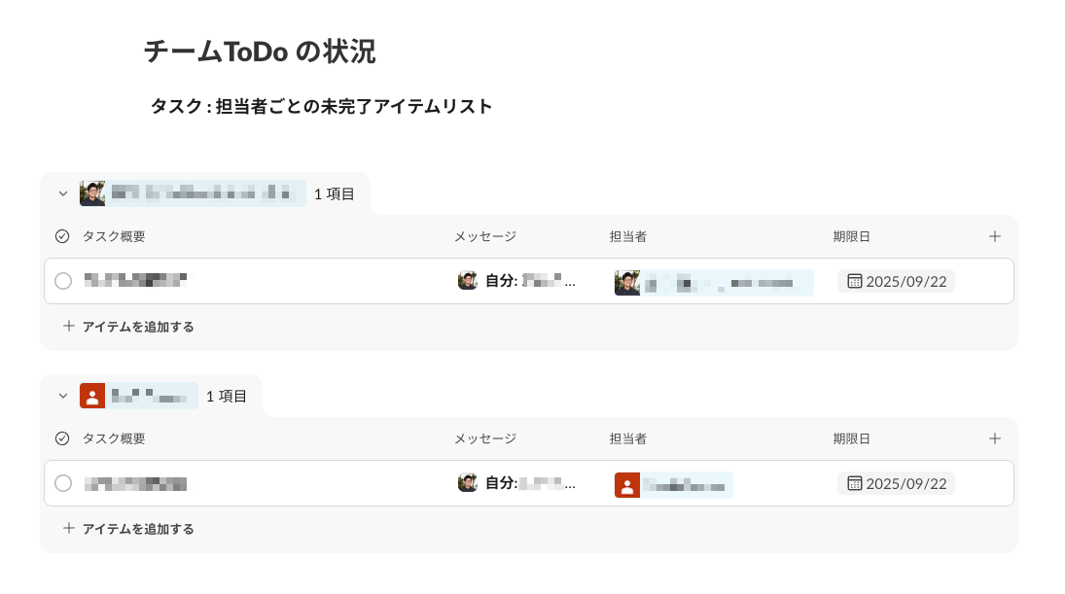Click second アイテムを追加する button

tap(128, 529)
